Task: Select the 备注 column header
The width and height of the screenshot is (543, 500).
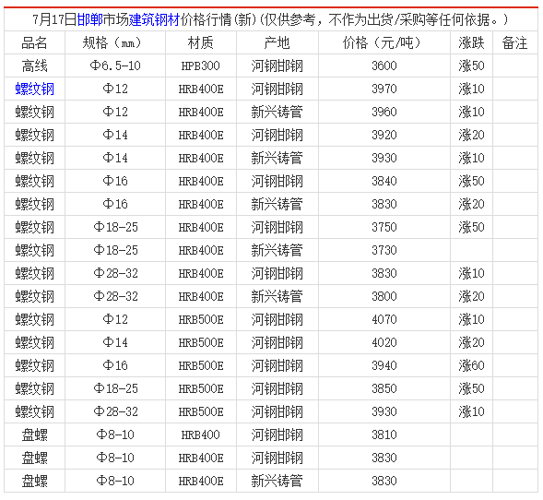Action: pos(514,43)
